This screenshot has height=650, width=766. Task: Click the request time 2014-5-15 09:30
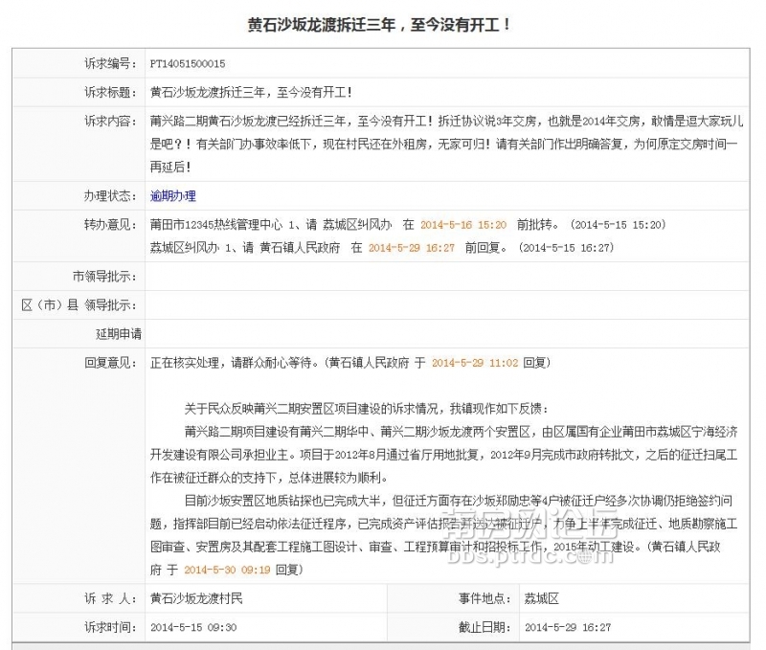point(193,627)
